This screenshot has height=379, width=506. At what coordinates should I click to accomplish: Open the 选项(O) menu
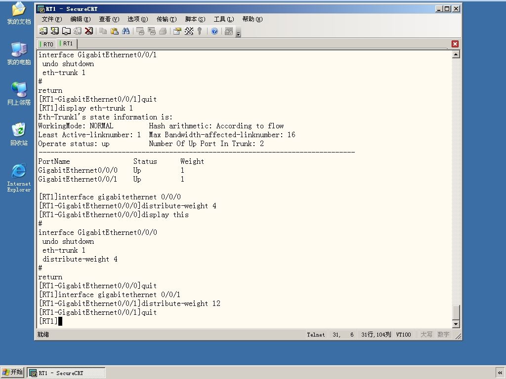coord(137,19)
